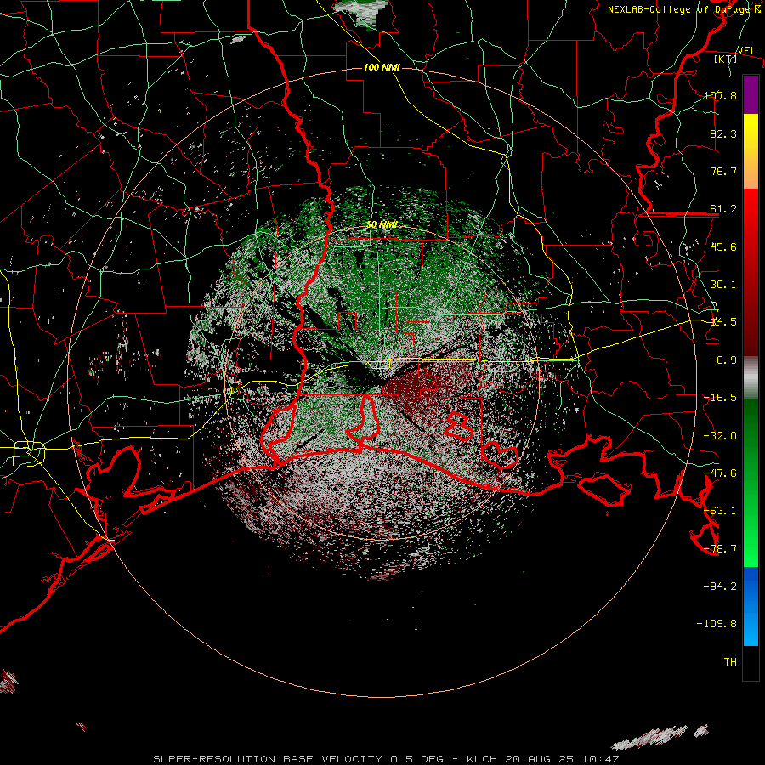Select the -78.7 velocity scale value

(x=720, y=549)
